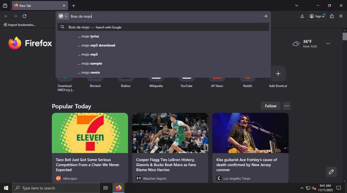Screen dimensions: 347x193
Task: Read the Cooper Flagg Ties LeBron headline
Action: [166, 165]
